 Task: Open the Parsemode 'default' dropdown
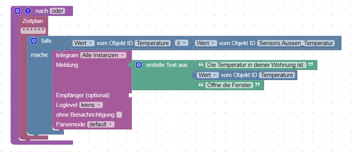pos(101,124)
